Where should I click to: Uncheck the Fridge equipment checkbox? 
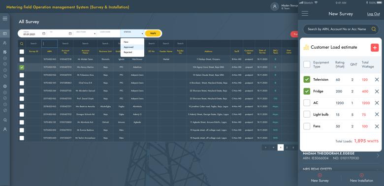pyautogui.click(x=307, y=92)
